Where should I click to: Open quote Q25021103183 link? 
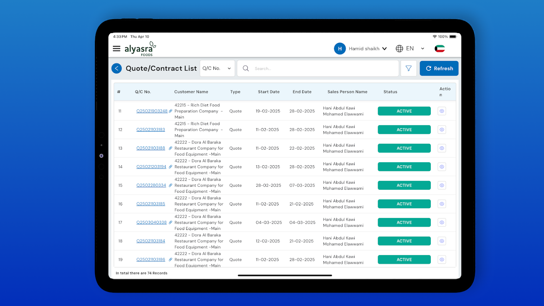coord(151,130)
